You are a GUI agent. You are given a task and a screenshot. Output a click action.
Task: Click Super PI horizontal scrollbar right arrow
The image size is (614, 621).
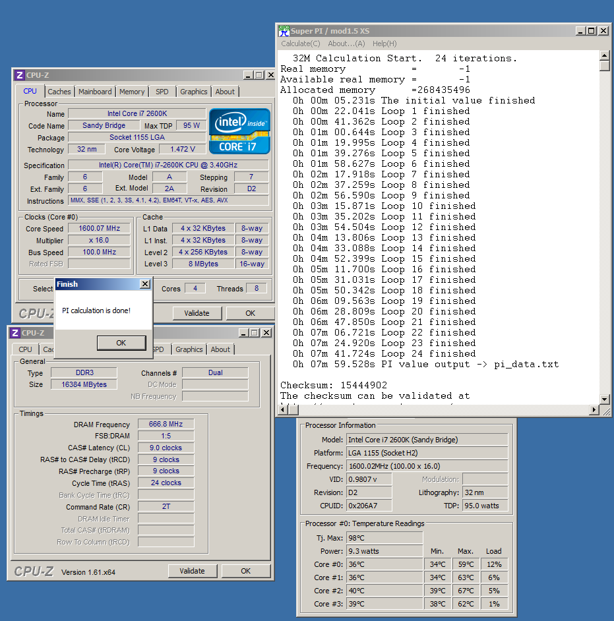coord(594,410)
